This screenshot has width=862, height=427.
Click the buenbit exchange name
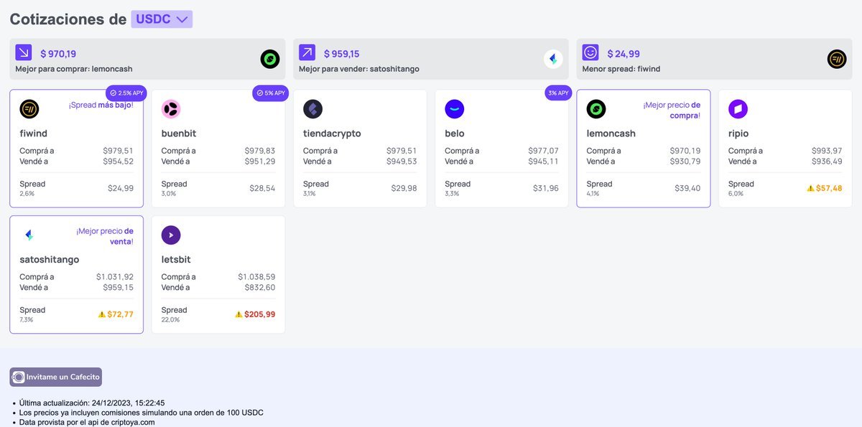[179, 133]
